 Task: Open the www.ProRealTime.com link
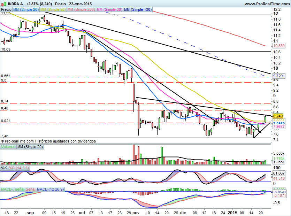pos(267,3)
